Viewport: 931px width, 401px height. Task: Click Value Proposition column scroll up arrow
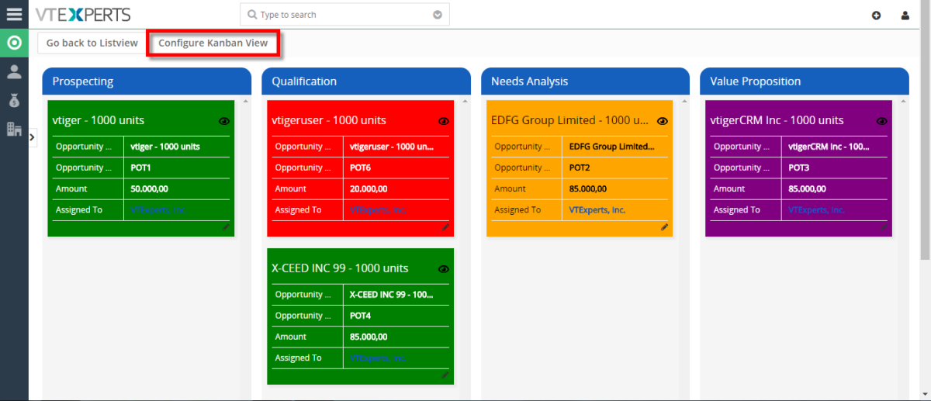(x=904, y=101)
